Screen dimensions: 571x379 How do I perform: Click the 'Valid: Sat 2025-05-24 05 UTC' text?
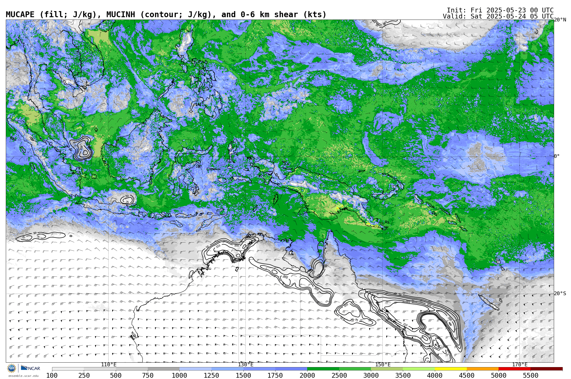click(498, 16)
